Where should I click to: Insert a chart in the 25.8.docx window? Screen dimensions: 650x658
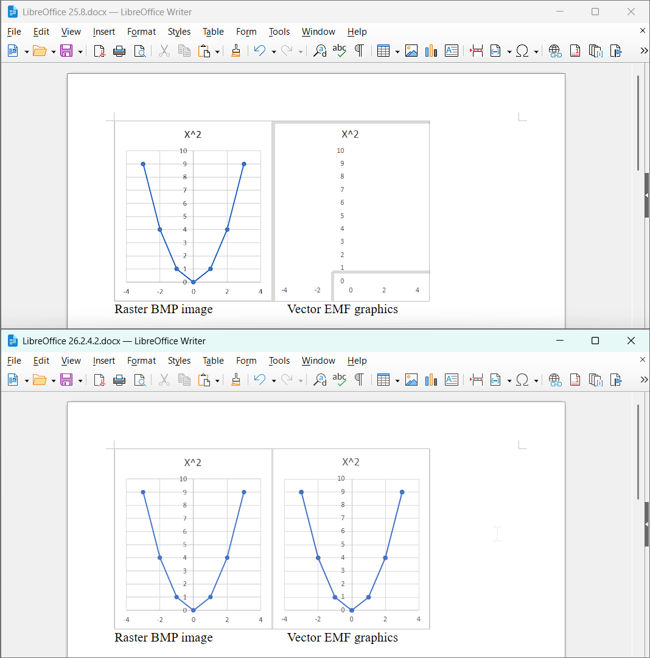(x=432, y=51)
